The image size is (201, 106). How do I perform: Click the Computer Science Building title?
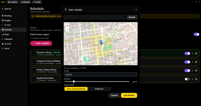(x=48, y=61)
